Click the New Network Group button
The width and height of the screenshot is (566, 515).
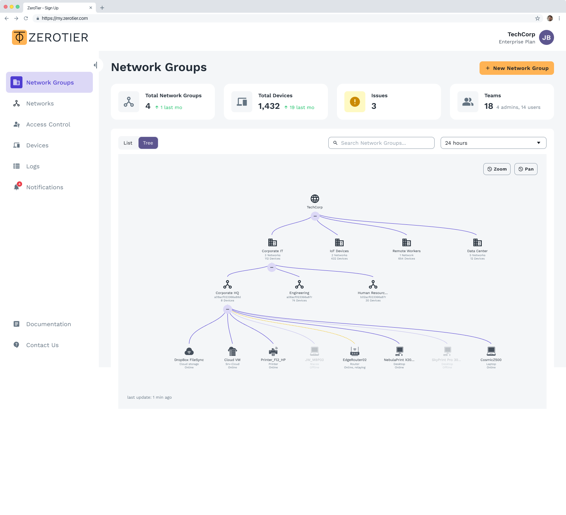517,68
